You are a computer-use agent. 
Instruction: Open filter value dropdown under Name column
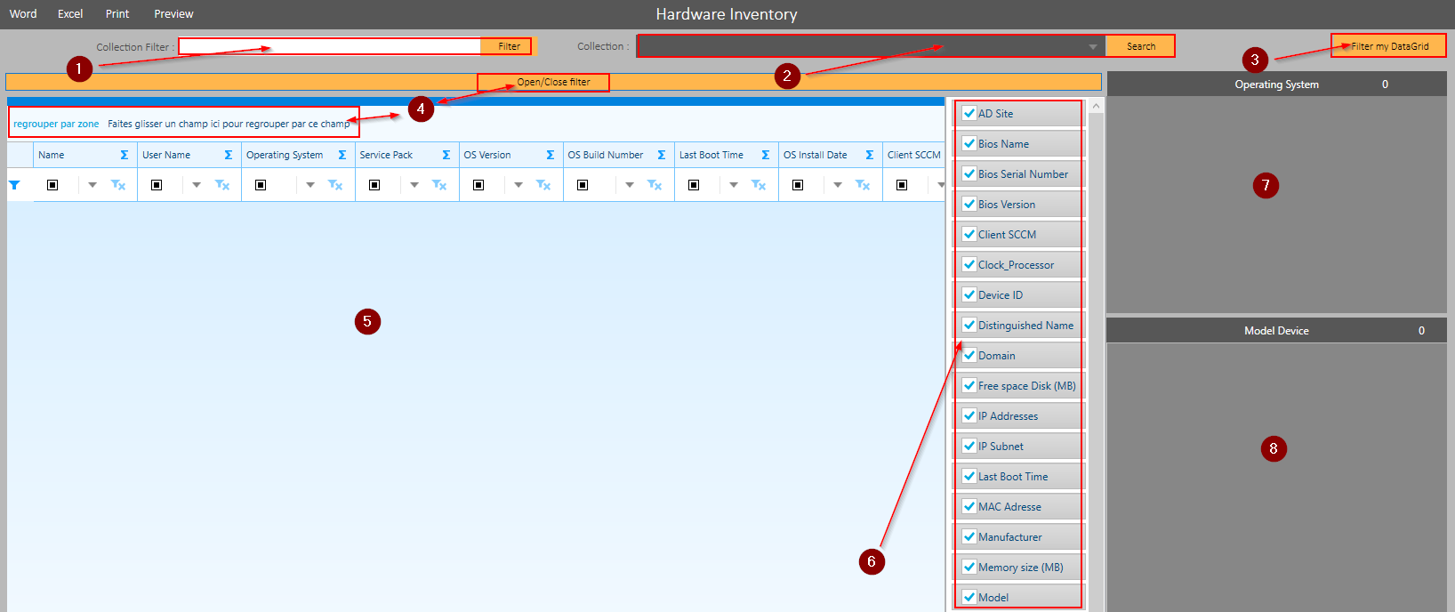tap(92, 185)
